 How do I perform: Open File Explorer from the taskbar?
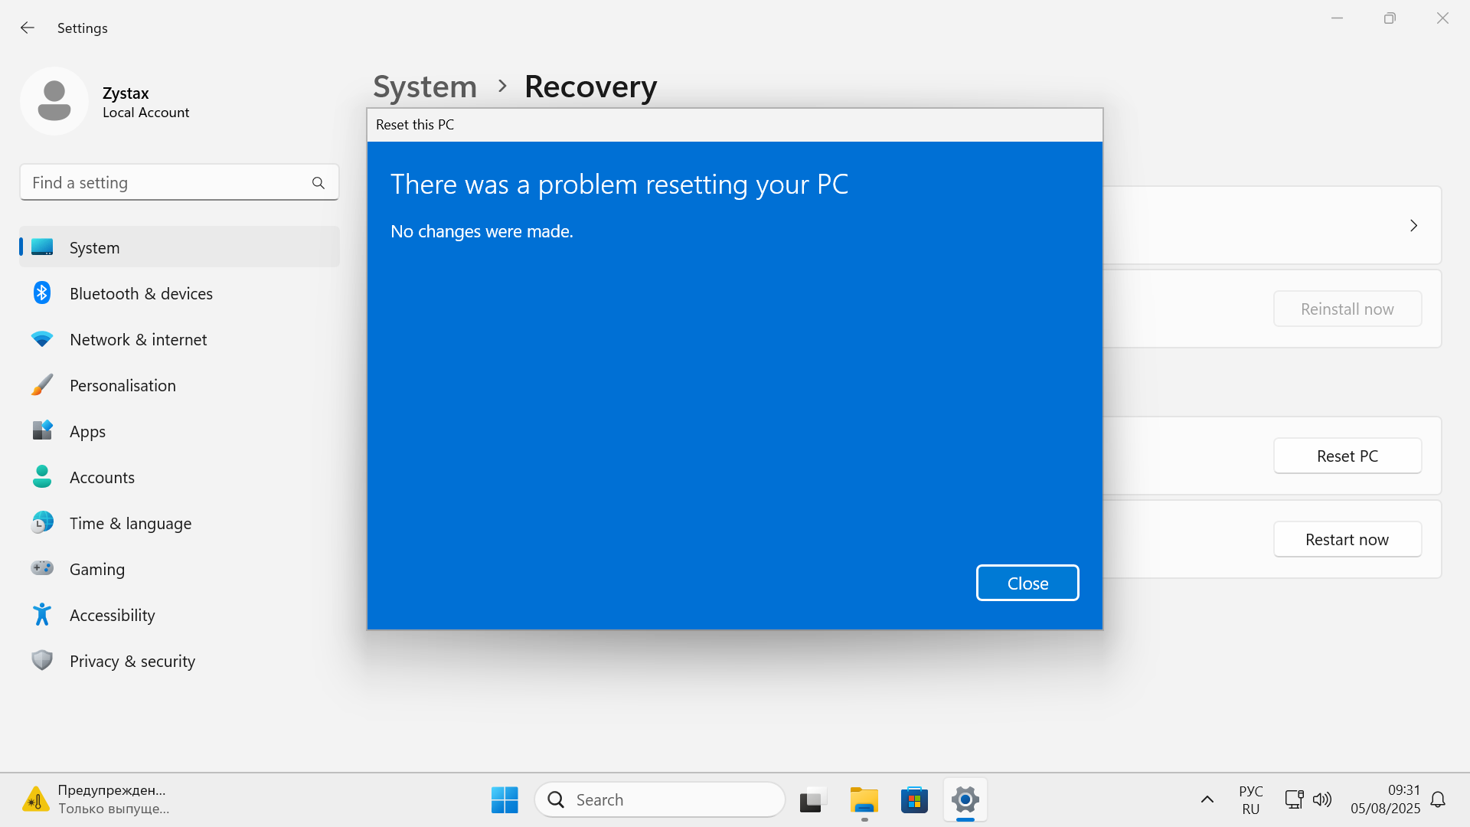[864, 800]
